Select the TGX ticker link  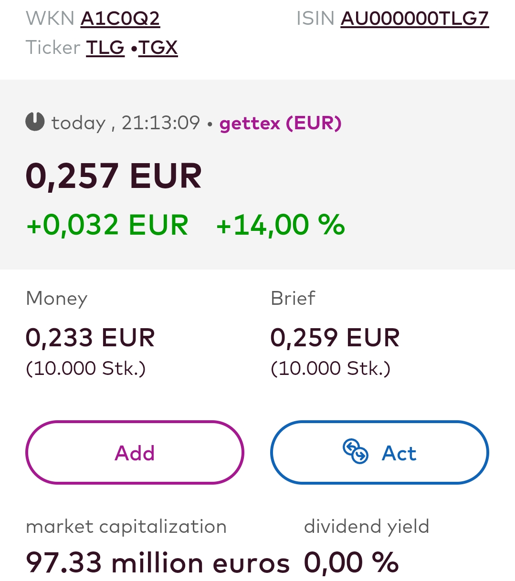click(158, 48)
